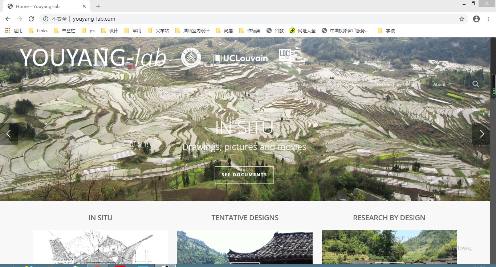This screenshot has height=267, width=496.
Task: Click the IN SITU section heading
Action: [x=101, y=218]
